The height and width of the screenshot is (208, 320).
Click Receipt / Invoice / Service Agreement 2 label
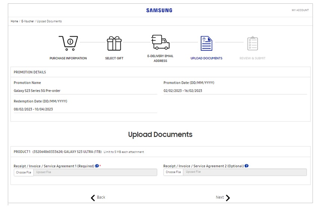(203, 166)
